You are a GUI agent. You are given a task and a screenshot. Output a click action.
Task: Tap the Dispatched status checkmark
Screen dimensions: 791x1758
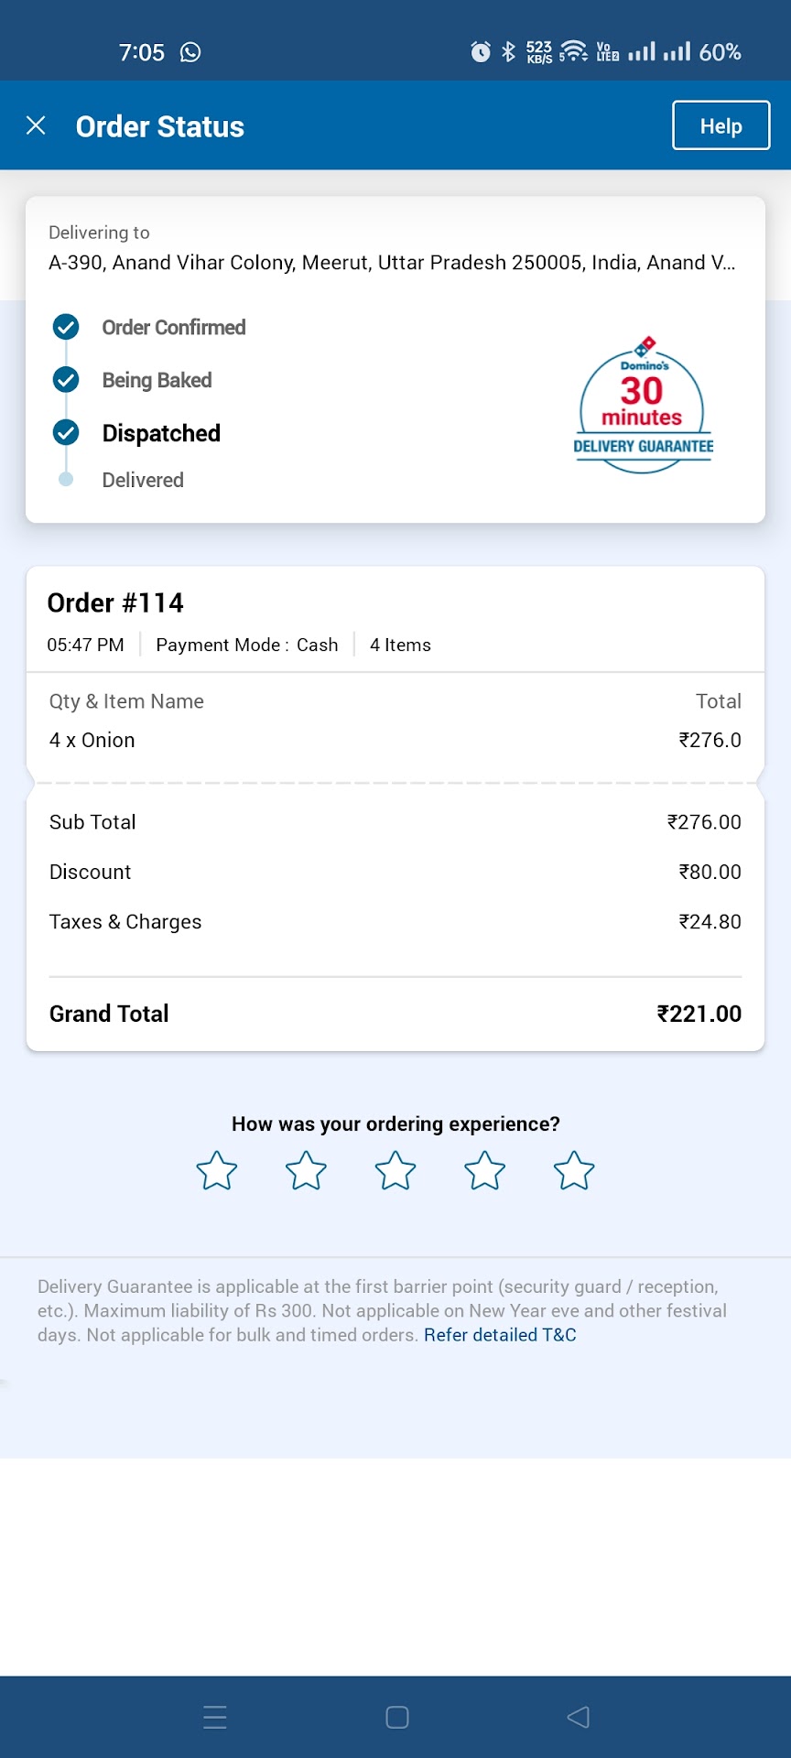[66, 432]
